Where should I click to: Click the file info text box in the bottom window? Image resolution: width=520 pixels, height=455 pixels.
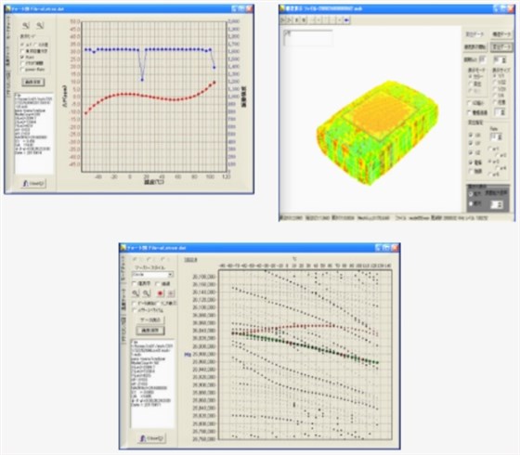pos(152,383)
